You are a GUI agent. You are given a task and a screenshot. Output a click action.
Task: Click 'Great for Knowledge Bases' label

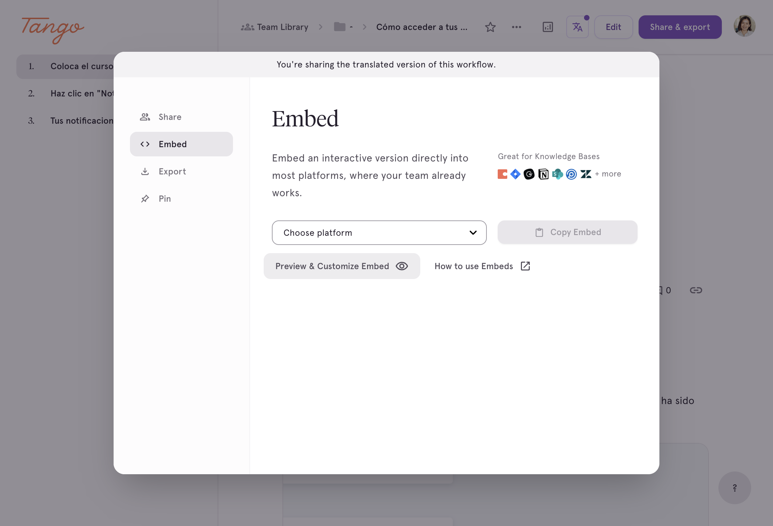[x=549, y=156]
